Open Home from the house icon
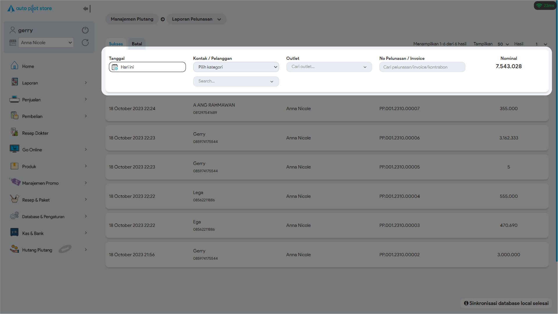 (x=14, y=66)
